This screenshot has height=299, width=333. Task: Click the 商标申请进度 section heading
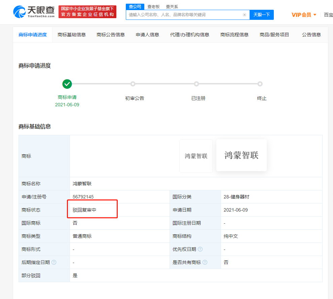[35, 66]
